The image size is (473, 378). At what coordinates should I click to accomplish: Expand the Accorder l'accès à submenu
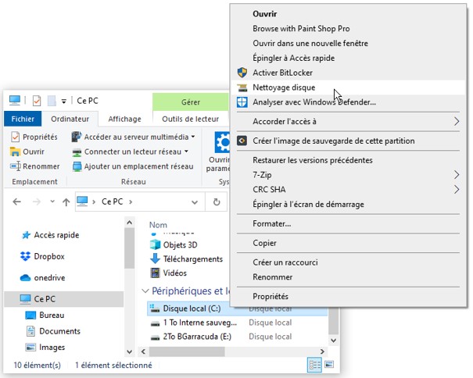click(457, 121)
